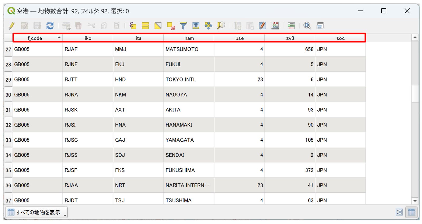Sort by the zv3 column header
Viewport: 422px width, 224px height.
(290, 38)
